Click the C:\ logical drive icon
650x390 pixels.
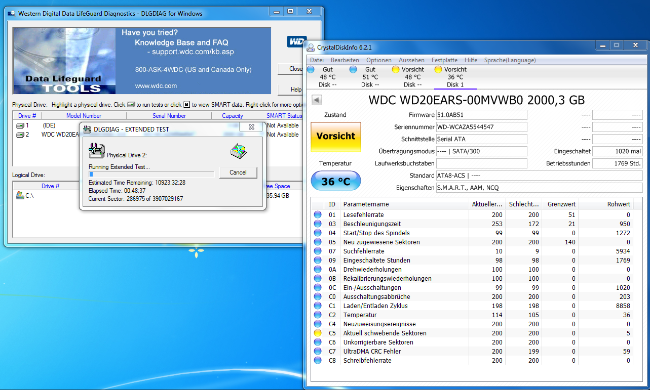coord(20,195)
